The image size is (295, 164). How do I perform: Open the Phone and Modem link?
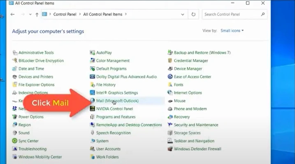(x=190, y=109)
